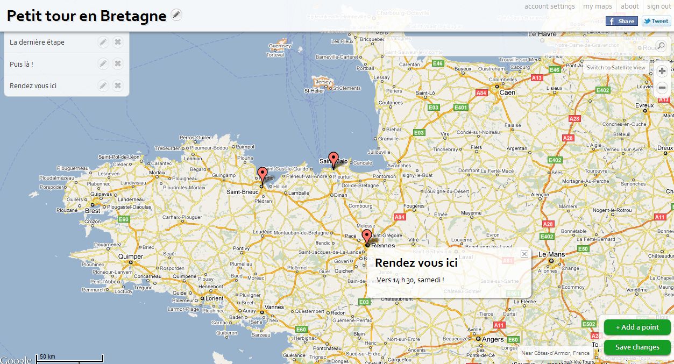Switch to Satellite View
Screen dimensions: 674x364
pyautogui.click(x=615, y=67)
